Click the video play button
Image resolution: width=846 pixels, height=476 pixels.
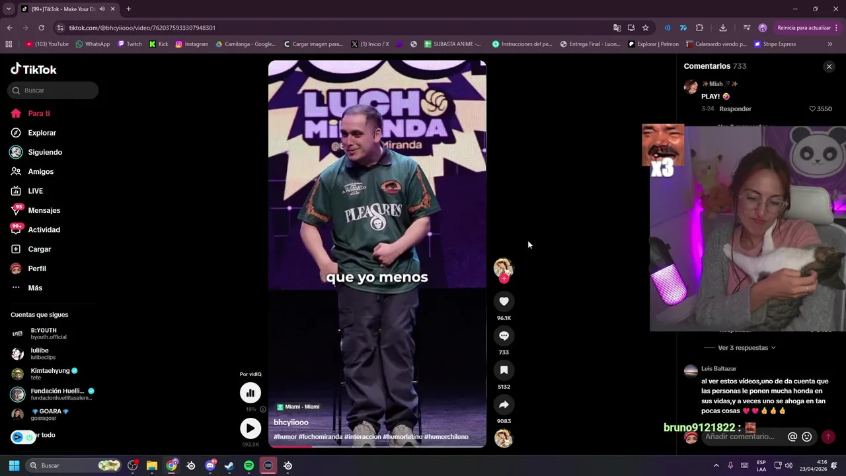[250, 428]
